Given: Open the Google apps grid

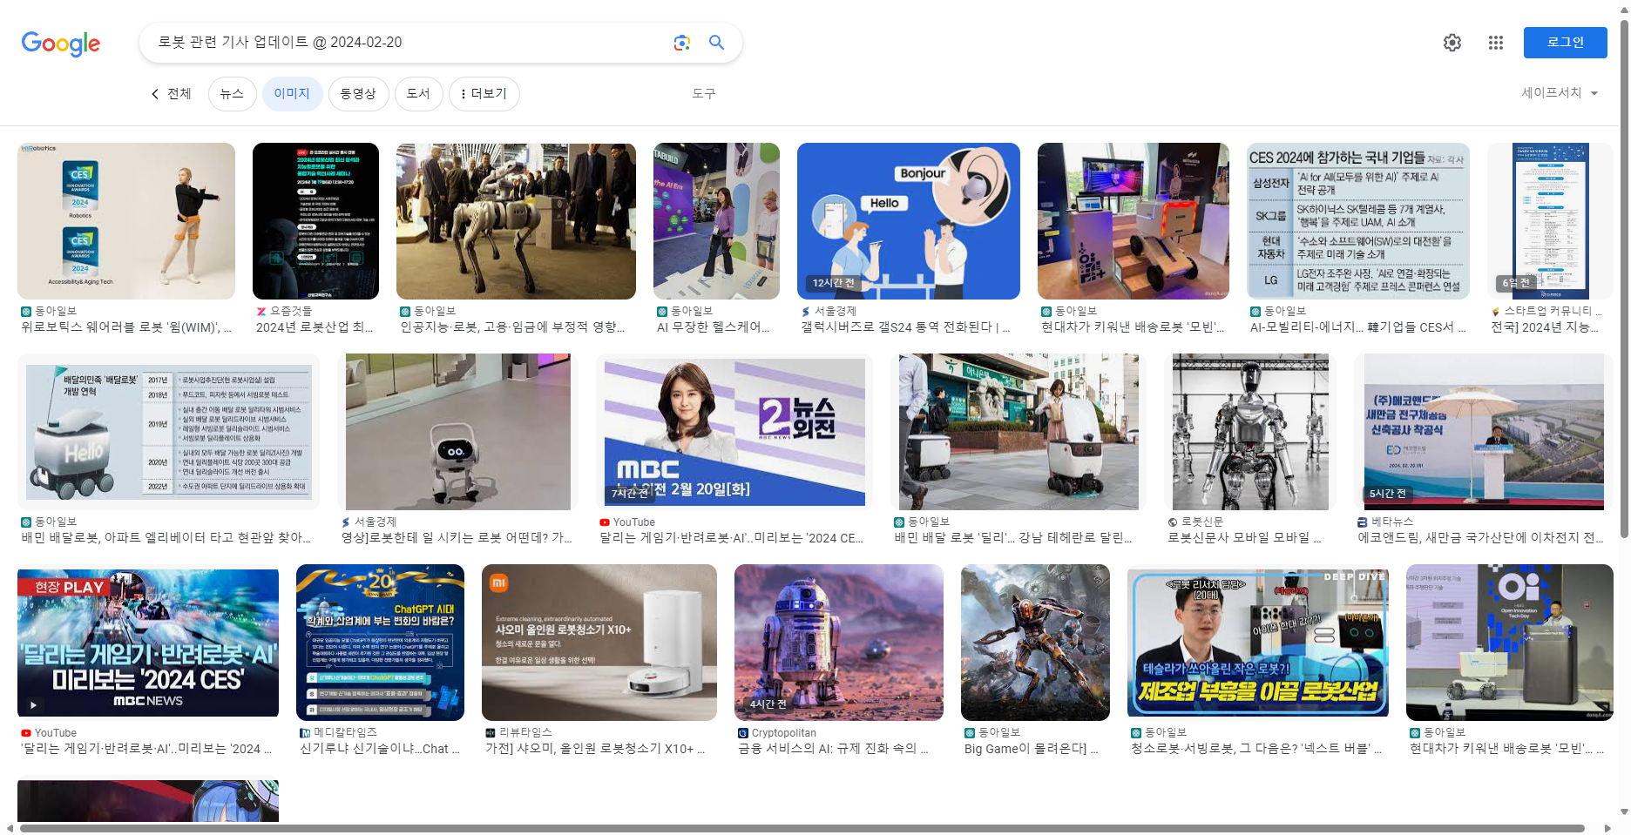Looking at the screenshot, I should click(x=1496, y=43).
